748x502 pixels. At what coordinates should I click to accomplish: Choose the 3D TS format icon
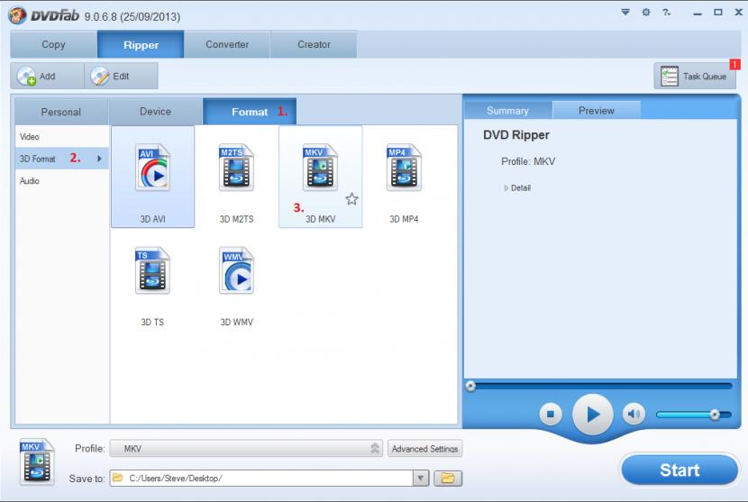tap(152, 270)
